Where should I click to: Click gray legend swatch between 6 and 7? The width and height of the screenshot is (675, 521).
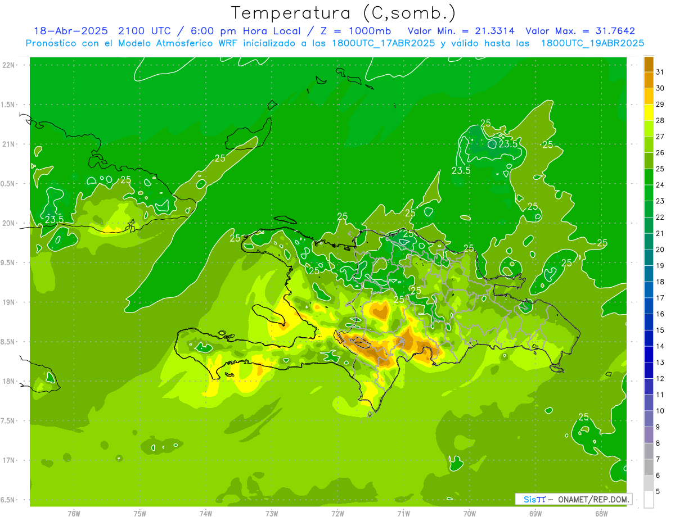click(649, 468)
